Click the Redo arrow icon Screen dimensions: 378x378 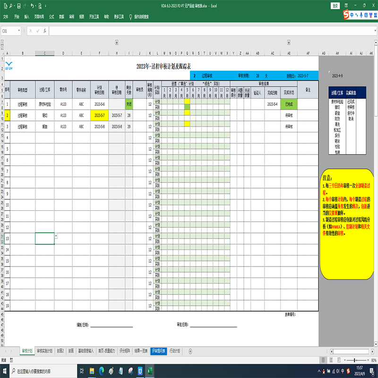point(25,6)
